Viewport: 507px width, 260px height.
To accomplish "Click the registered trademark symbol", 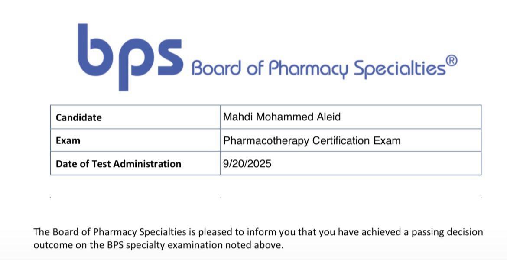I will (x=451, y=61).
